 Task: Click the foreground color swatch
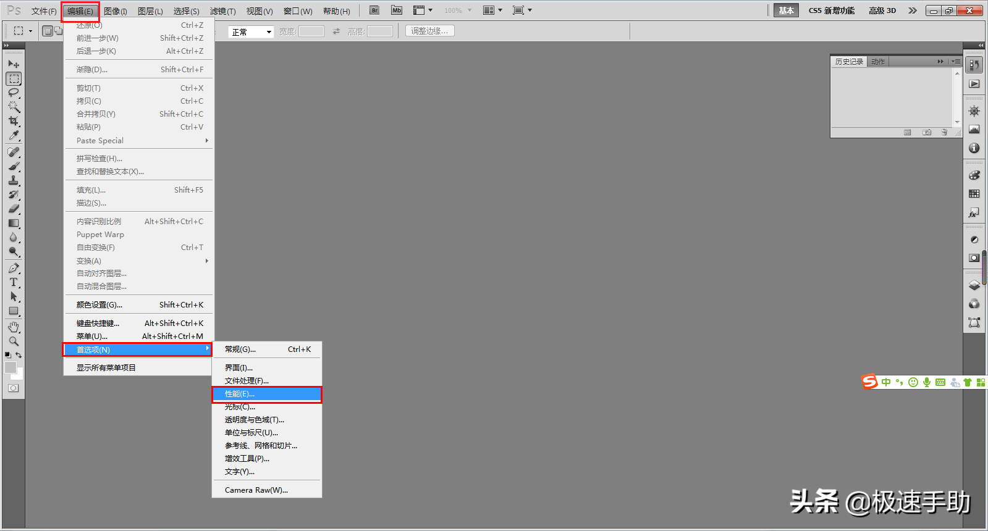11,367
